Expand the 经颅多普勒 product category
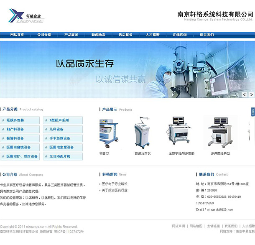 pyautogui.click(x=20, y=120)
